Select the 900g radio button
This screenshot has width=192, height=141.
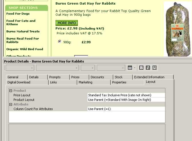point(60,42)
